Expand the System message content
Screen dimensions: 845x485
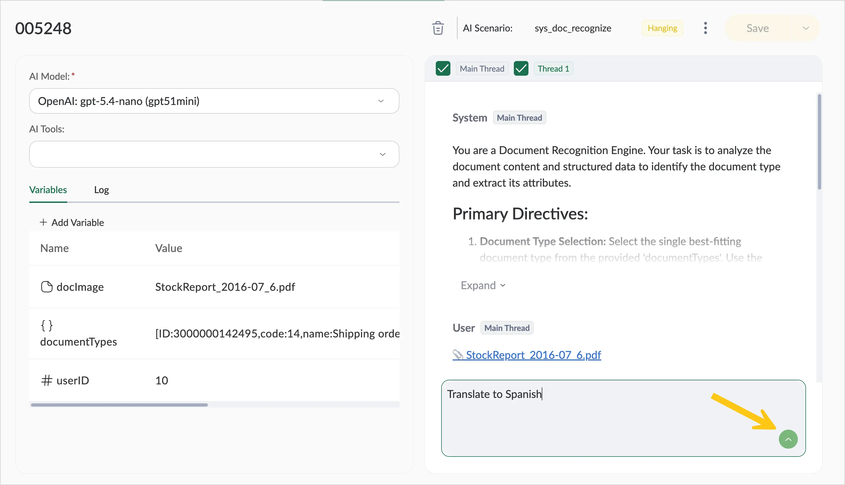point(483,285)
